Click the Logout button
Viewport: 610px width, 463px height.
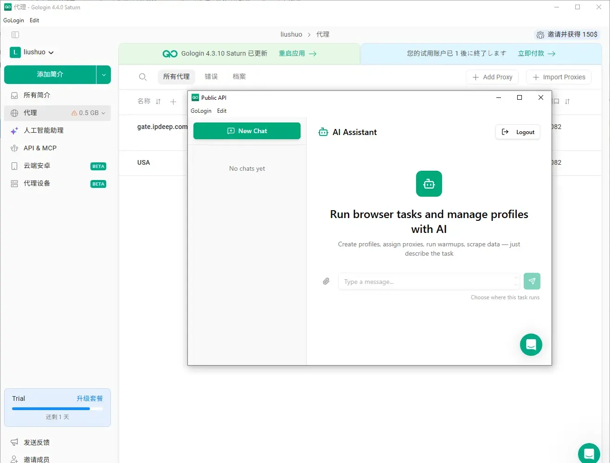[x=518, y=132]
